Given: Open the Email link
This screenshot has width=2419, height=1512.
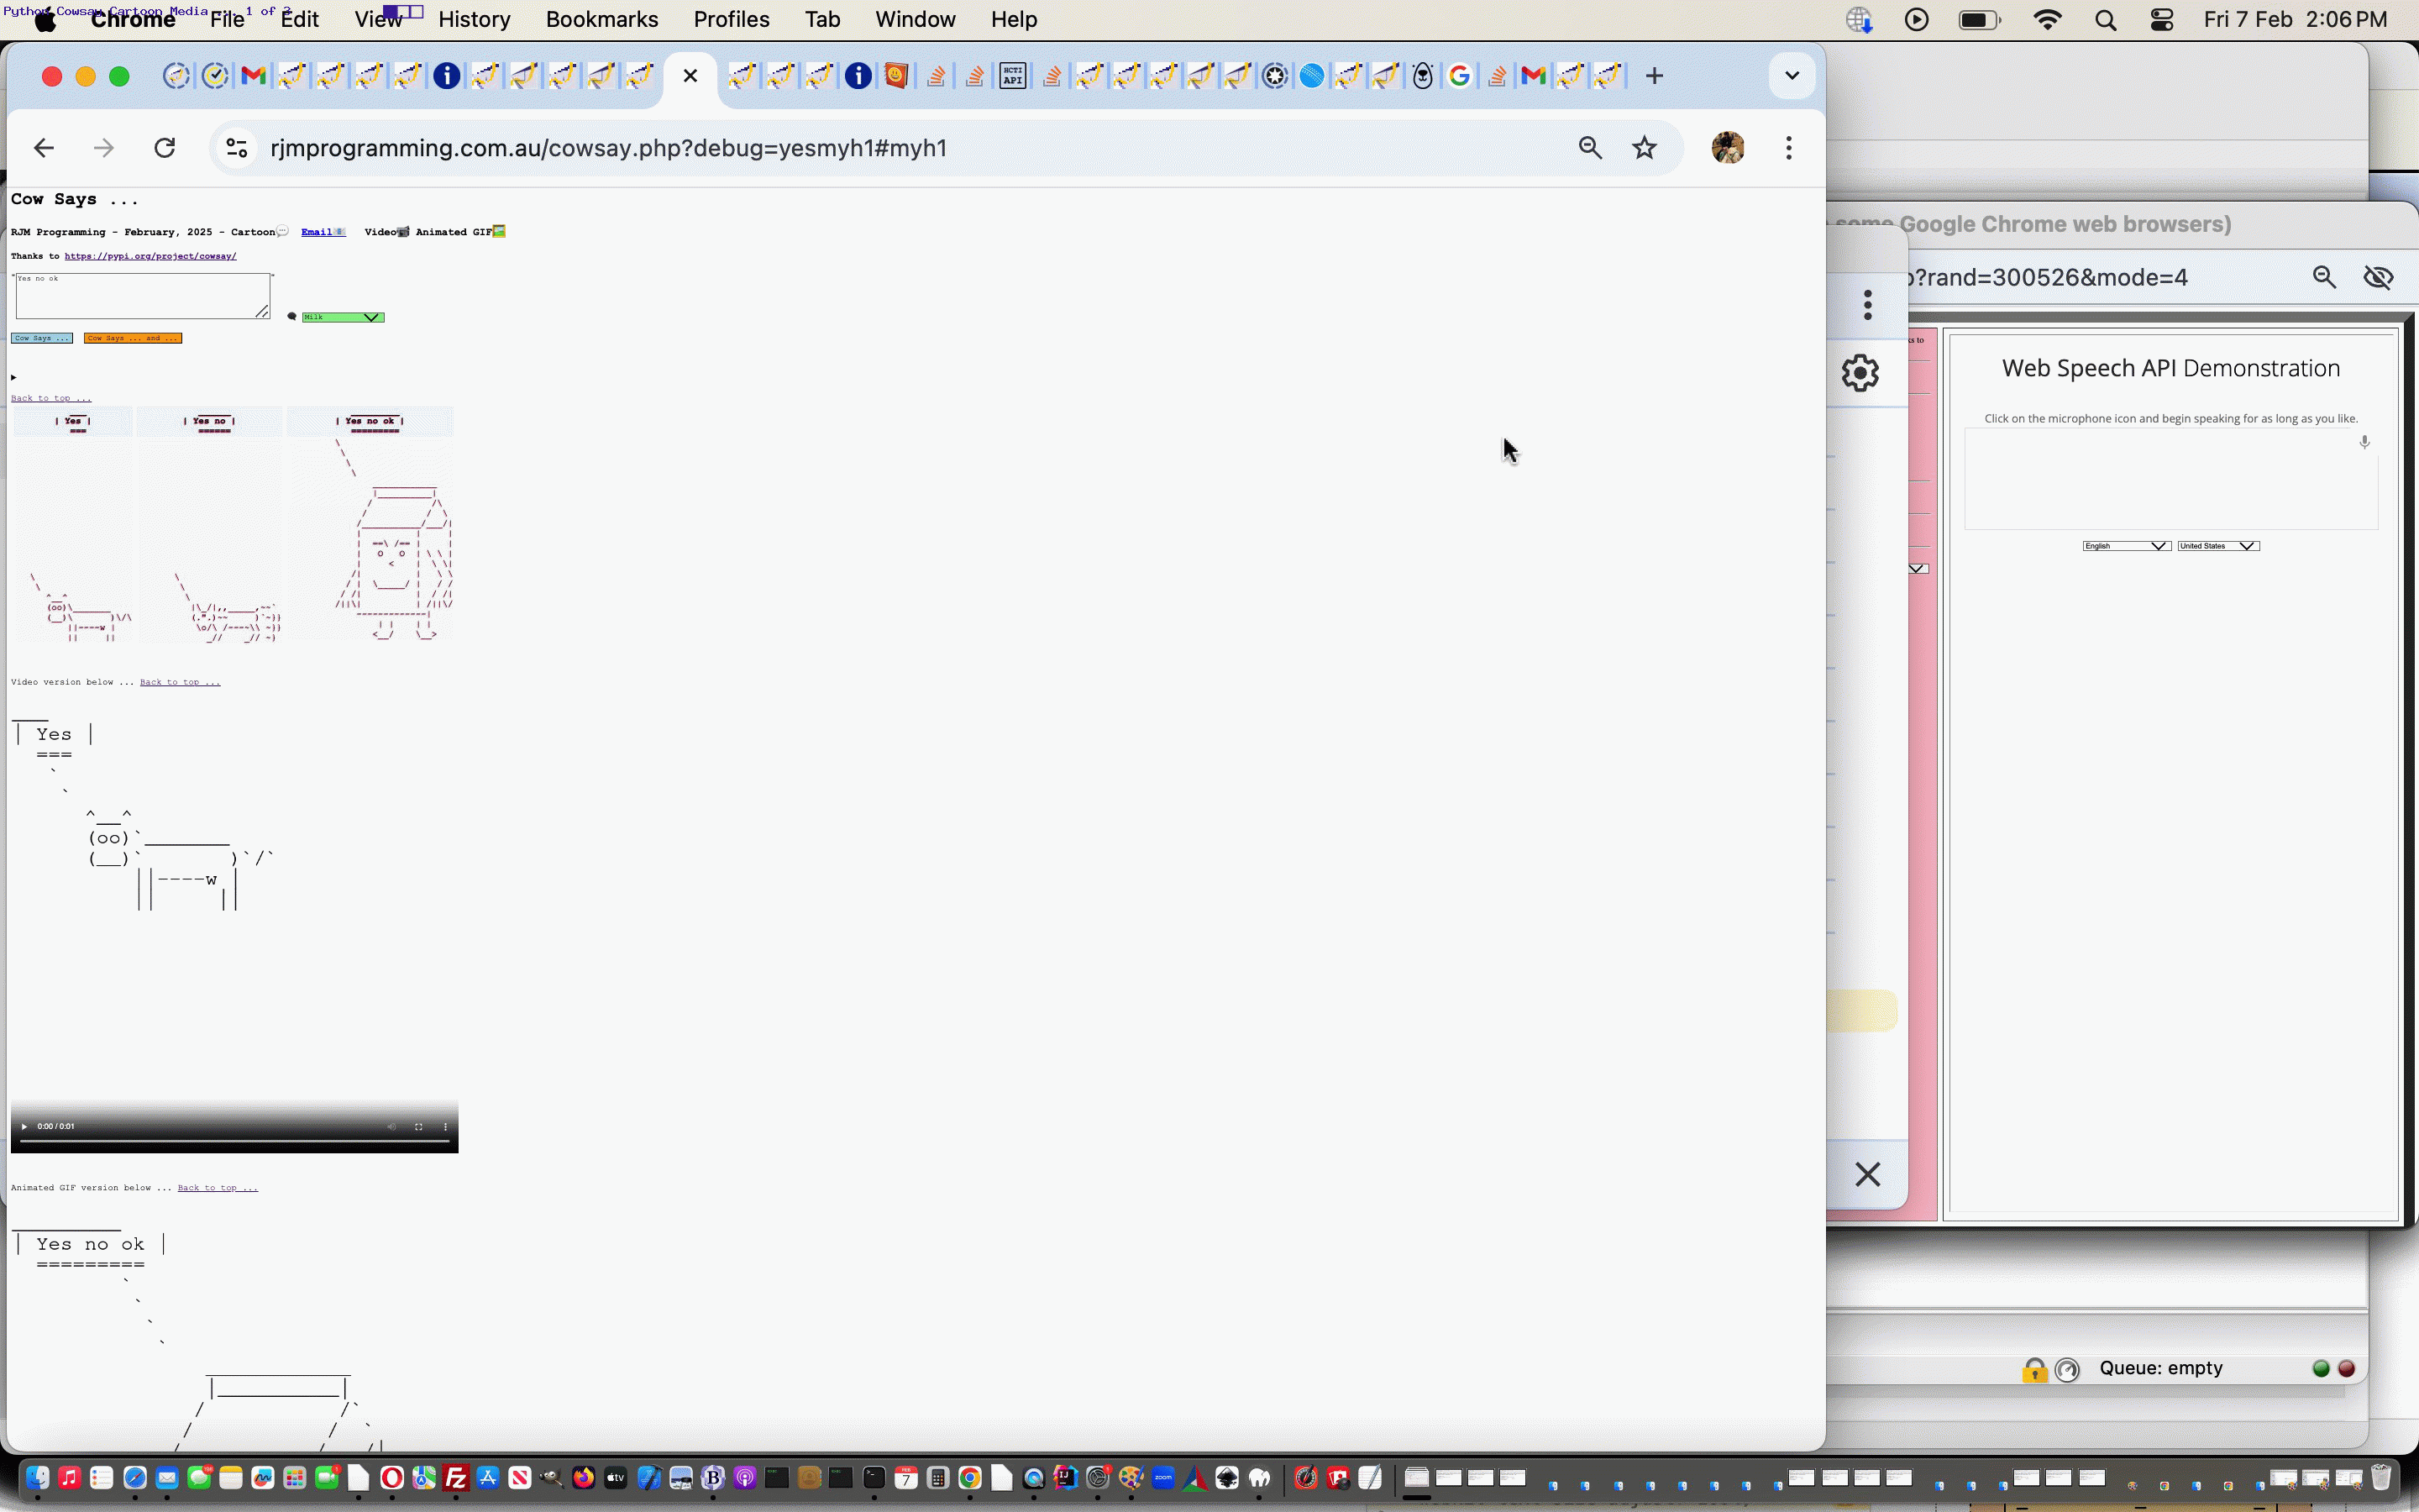Looking at the screenshot, I should tap(323, 232).
